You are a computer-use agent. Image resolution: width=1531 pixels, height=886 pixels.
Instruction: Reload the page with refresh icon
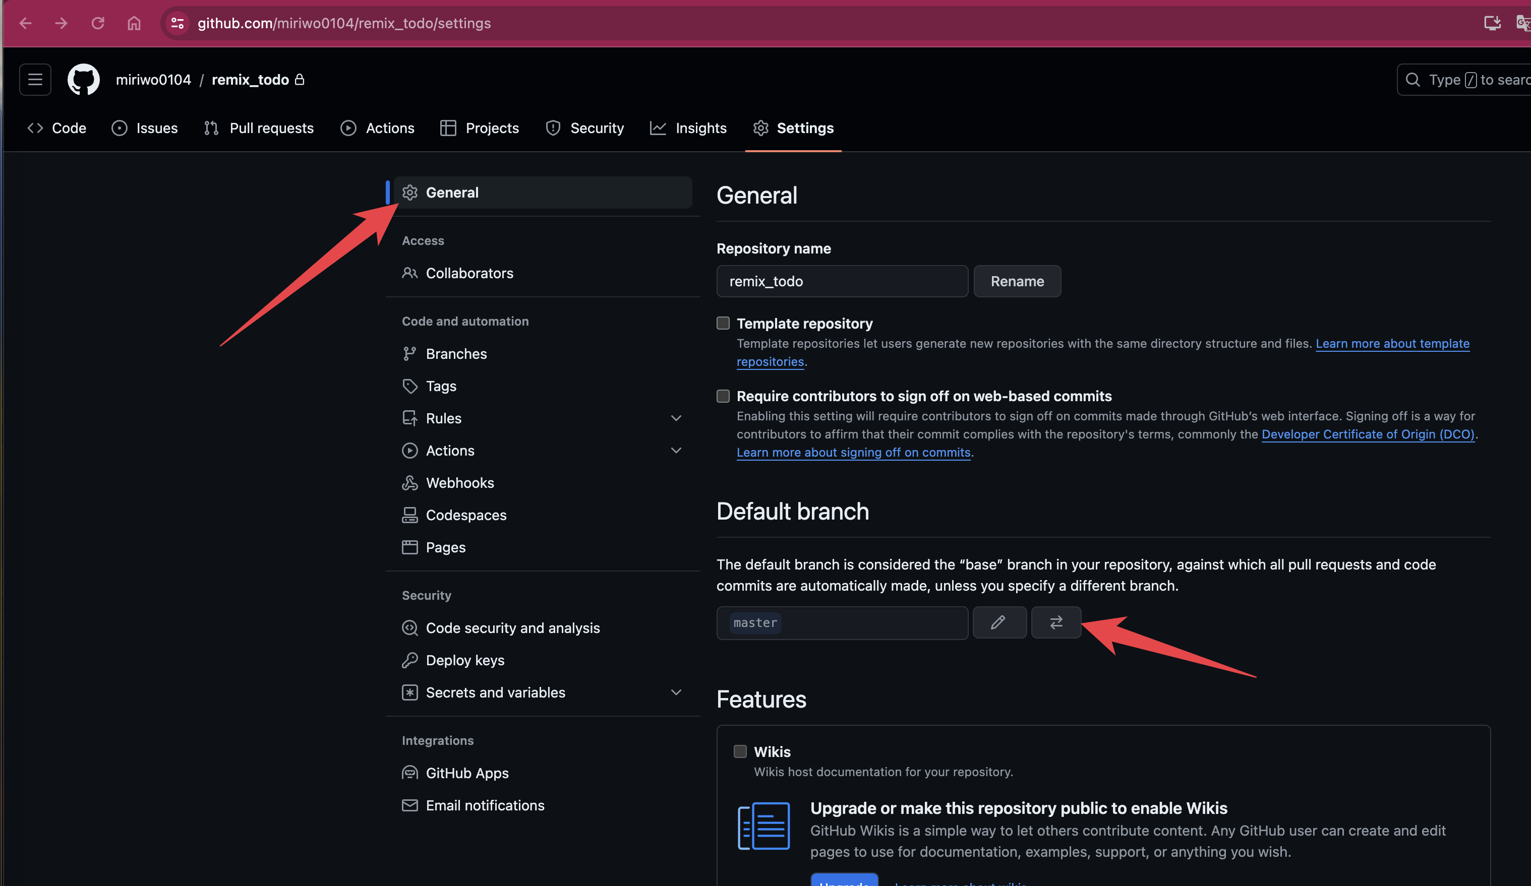(x=98, y=23)
